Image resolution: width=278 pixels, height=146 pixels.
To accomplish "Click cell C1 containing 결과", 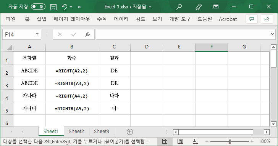I will (x=114, y=58).
